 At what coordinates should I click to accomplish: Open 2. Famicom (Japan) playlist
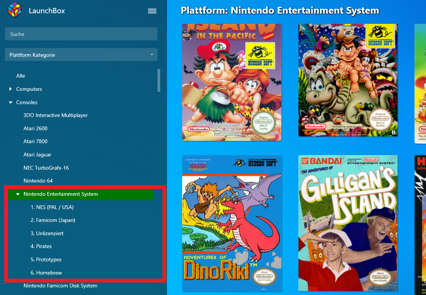click(x=53, y=220)
